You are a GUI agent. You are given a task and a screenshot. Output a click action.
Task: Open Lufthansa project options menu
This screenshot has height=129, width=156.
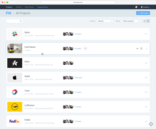[146, 107]
